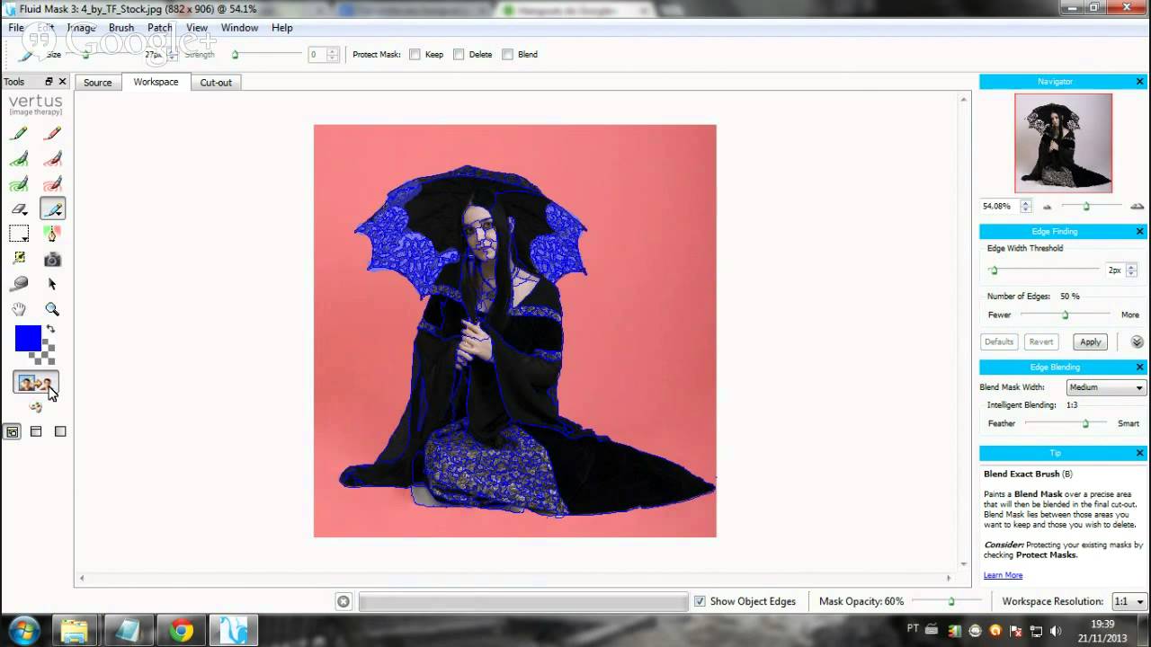1151x647 pixels.
Task: Switch to the Source tab
Action: click(x=98, y=83)
